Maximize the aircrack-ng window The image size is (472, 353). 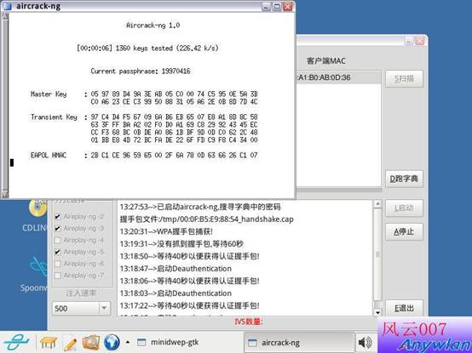click(x=277, y=6)
